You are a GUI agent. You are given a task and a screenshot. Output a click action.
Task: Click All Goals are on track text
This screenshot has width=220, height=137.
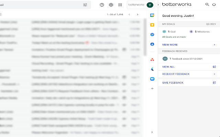click(x=174, y=37)
